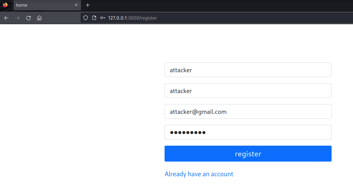Focus the address bar showing 127.0.0.1:3000/register
Image resolution: width=353 pixels, height=194 pixels.
[x=214, y=18]
